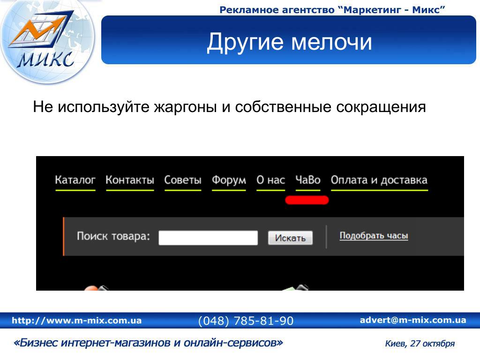Select the О нас menu item
This screenshot has width=480, height=360.
click(x=271, y=180)
